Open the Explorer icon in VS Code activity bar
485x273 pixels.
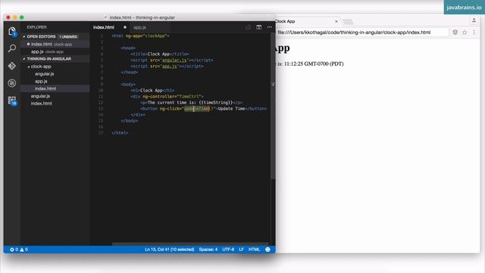[x=12, y=31]
